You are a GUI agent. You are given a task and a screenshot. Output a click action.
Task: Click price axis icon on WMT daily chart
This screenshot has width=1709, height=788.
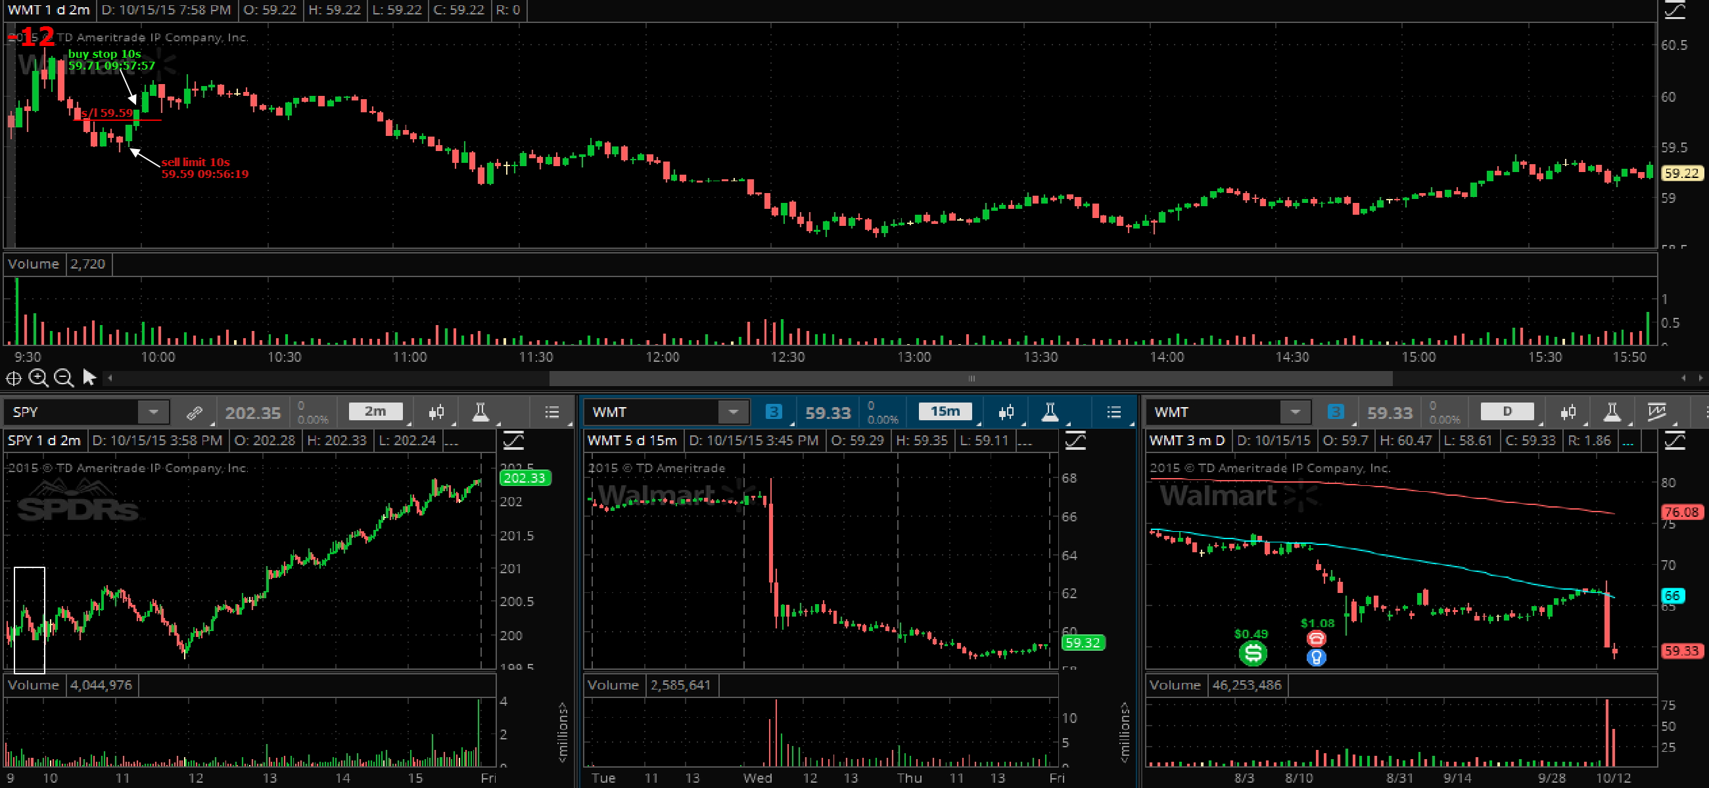[x=1675, y=441]
